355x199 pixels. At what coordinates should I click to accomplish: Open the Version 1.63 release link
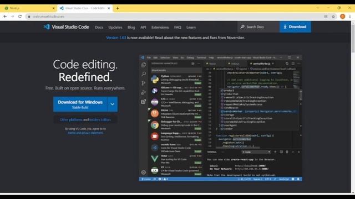[116, 38]
